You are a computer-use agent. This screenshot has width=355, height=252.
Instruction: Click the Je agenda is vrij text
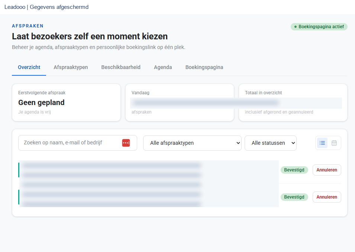coord(35,112)
